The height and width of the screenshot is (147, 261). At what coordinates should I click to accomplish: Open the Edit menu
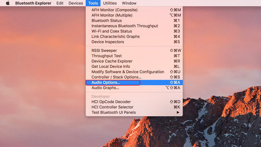pos(60,3)
